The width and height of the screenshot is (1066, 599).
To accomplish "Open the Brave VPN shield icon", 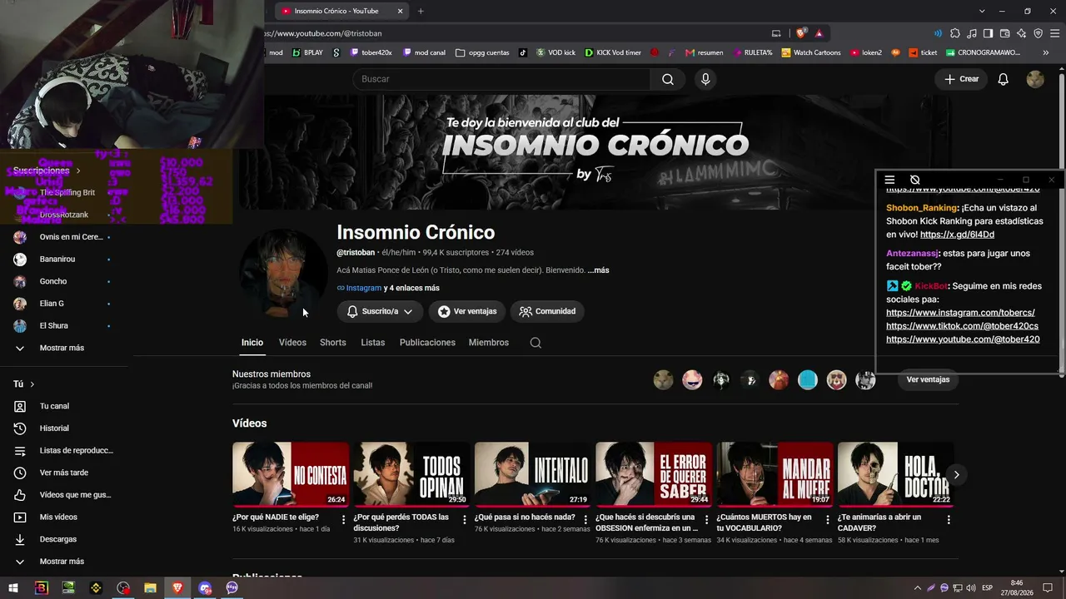I will point(1038,33).
